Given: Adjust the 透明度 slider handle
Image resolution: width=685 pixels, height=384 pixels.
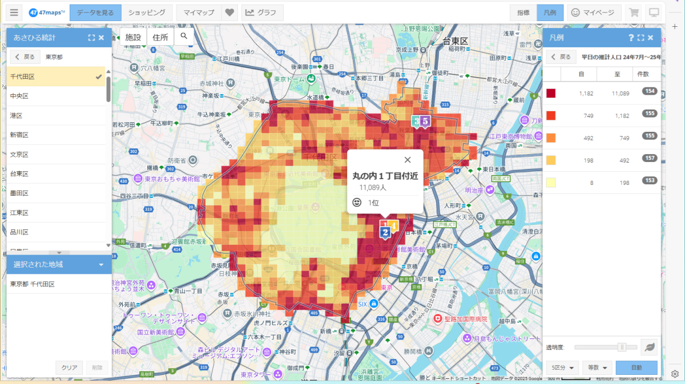Looking at the screenshot, I should 622,347.
